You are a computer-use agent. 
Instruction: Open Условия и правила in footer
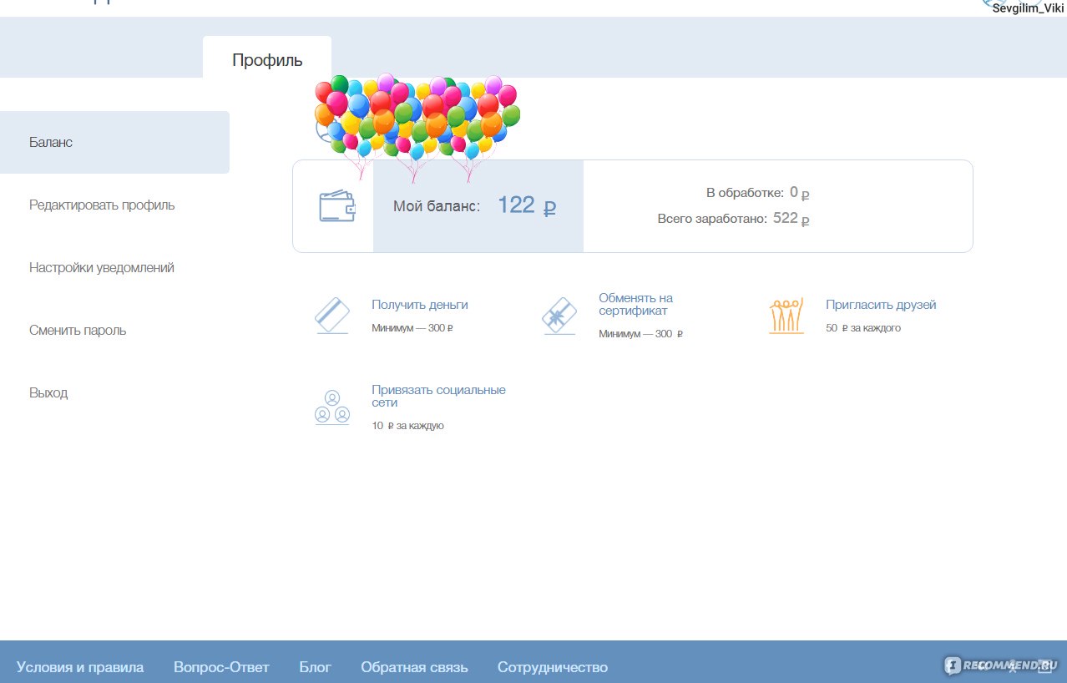[x=80, y=667]
